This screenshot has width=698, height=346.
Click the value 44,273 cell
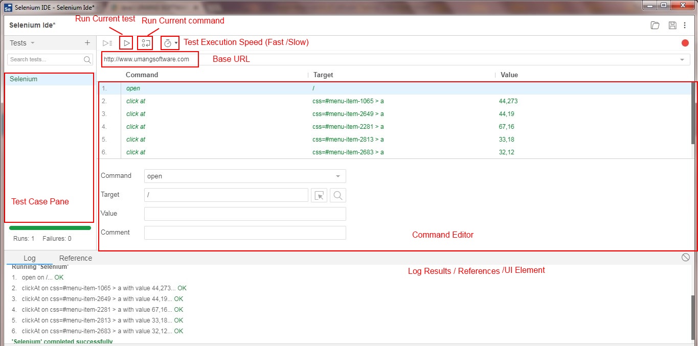click(509, 101)
